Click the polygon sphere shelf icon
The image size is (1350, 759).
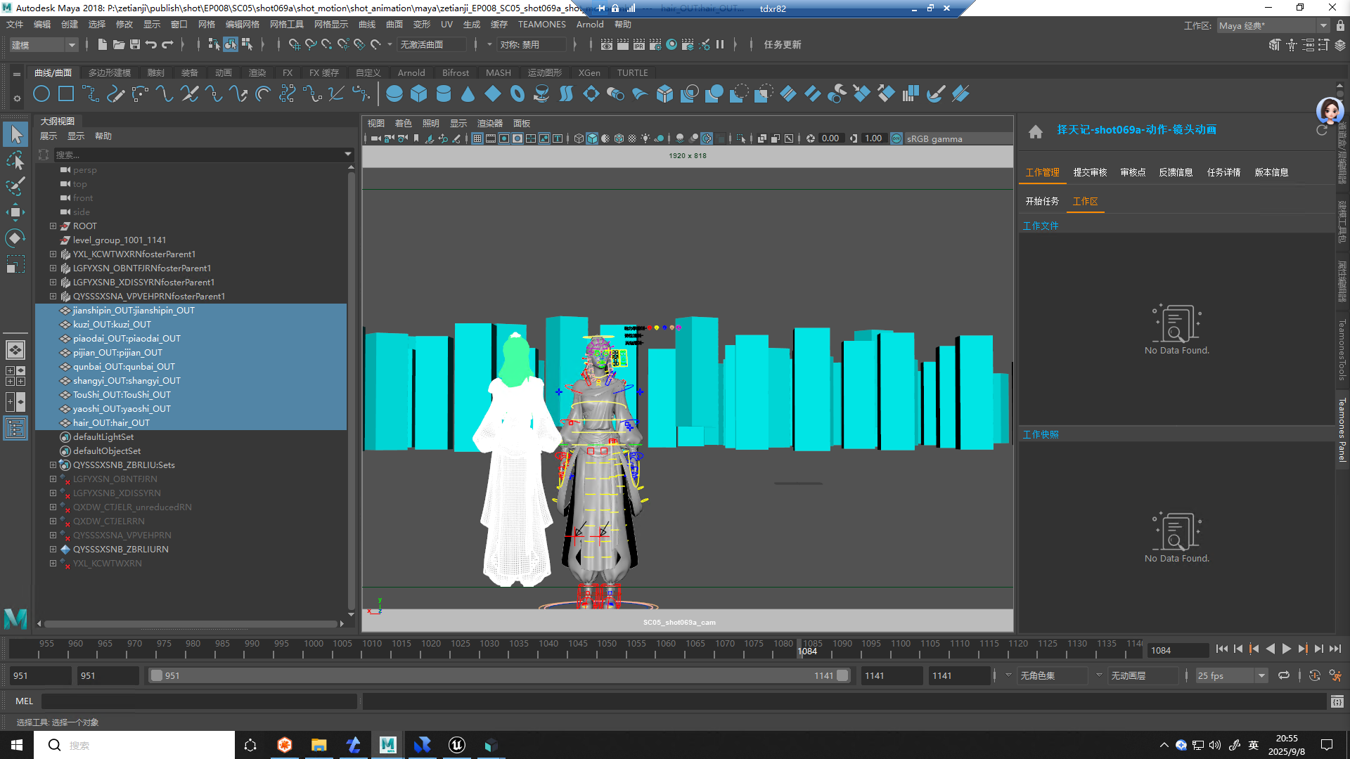pyautogui.click(x=394, y=93)
